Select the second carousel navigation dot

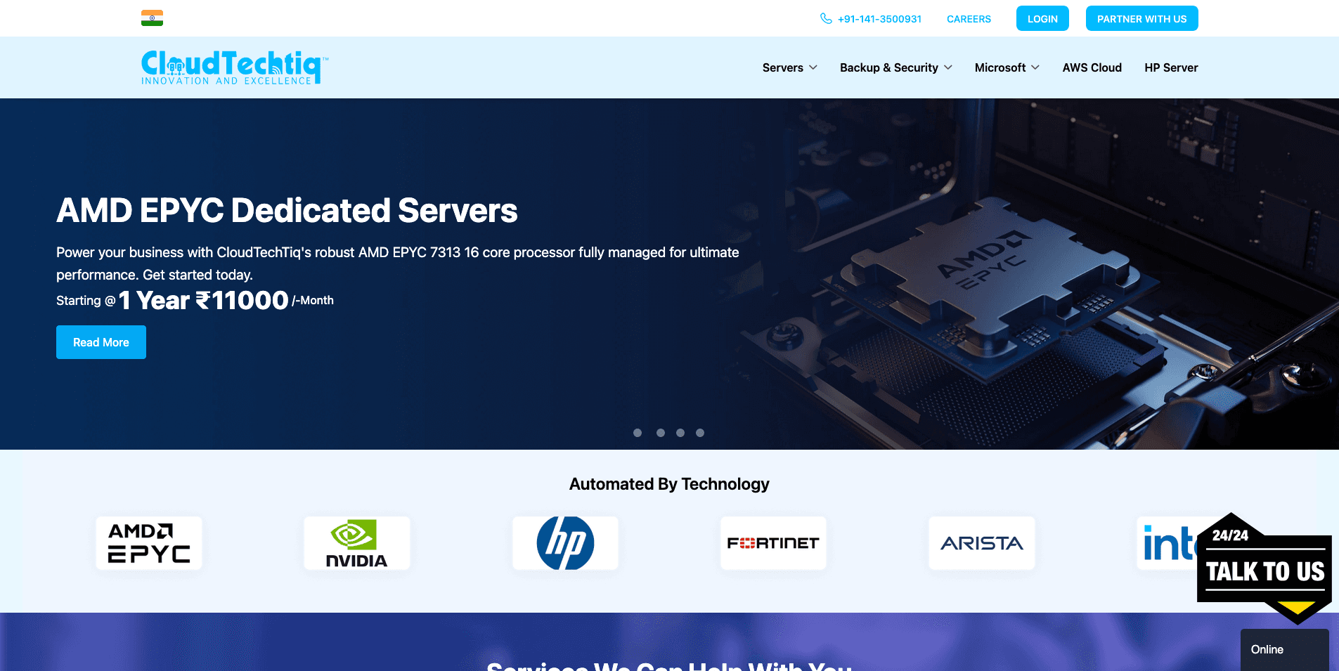[659, 433]
